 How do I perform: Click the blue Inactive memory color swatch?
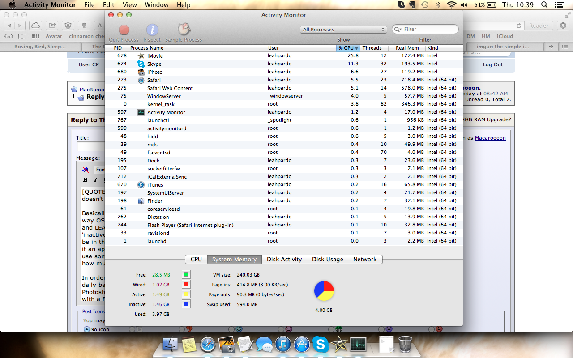point(186,304)
